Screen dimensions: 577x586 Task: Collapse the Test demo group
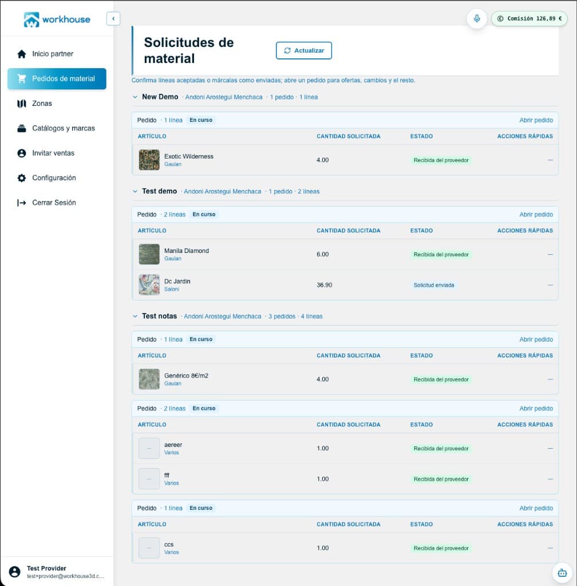(135, 191)
